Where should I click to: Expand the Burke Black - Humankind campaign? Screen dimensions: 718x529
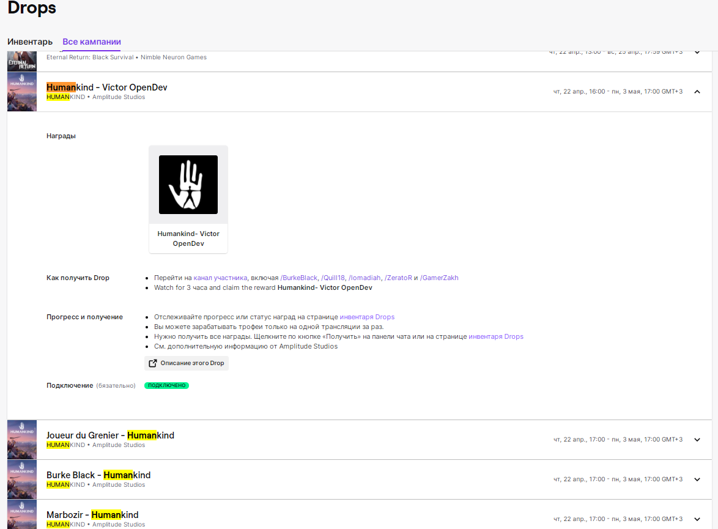point(697,479)
